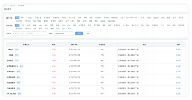
Task: Click 去发布 for 汽车话事录
Action: [x=178, y=83]
